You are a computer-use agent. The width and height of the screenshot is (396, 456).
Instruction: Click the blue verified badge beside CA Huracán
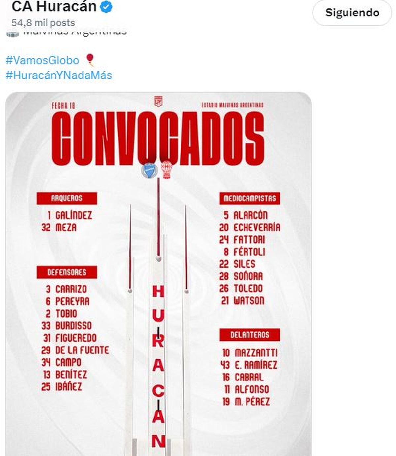[x=106, y=7]
